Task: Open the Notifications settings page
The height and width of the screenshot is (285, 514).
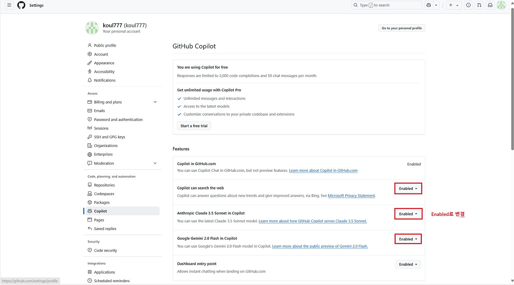Action: (x=105, y=80)
